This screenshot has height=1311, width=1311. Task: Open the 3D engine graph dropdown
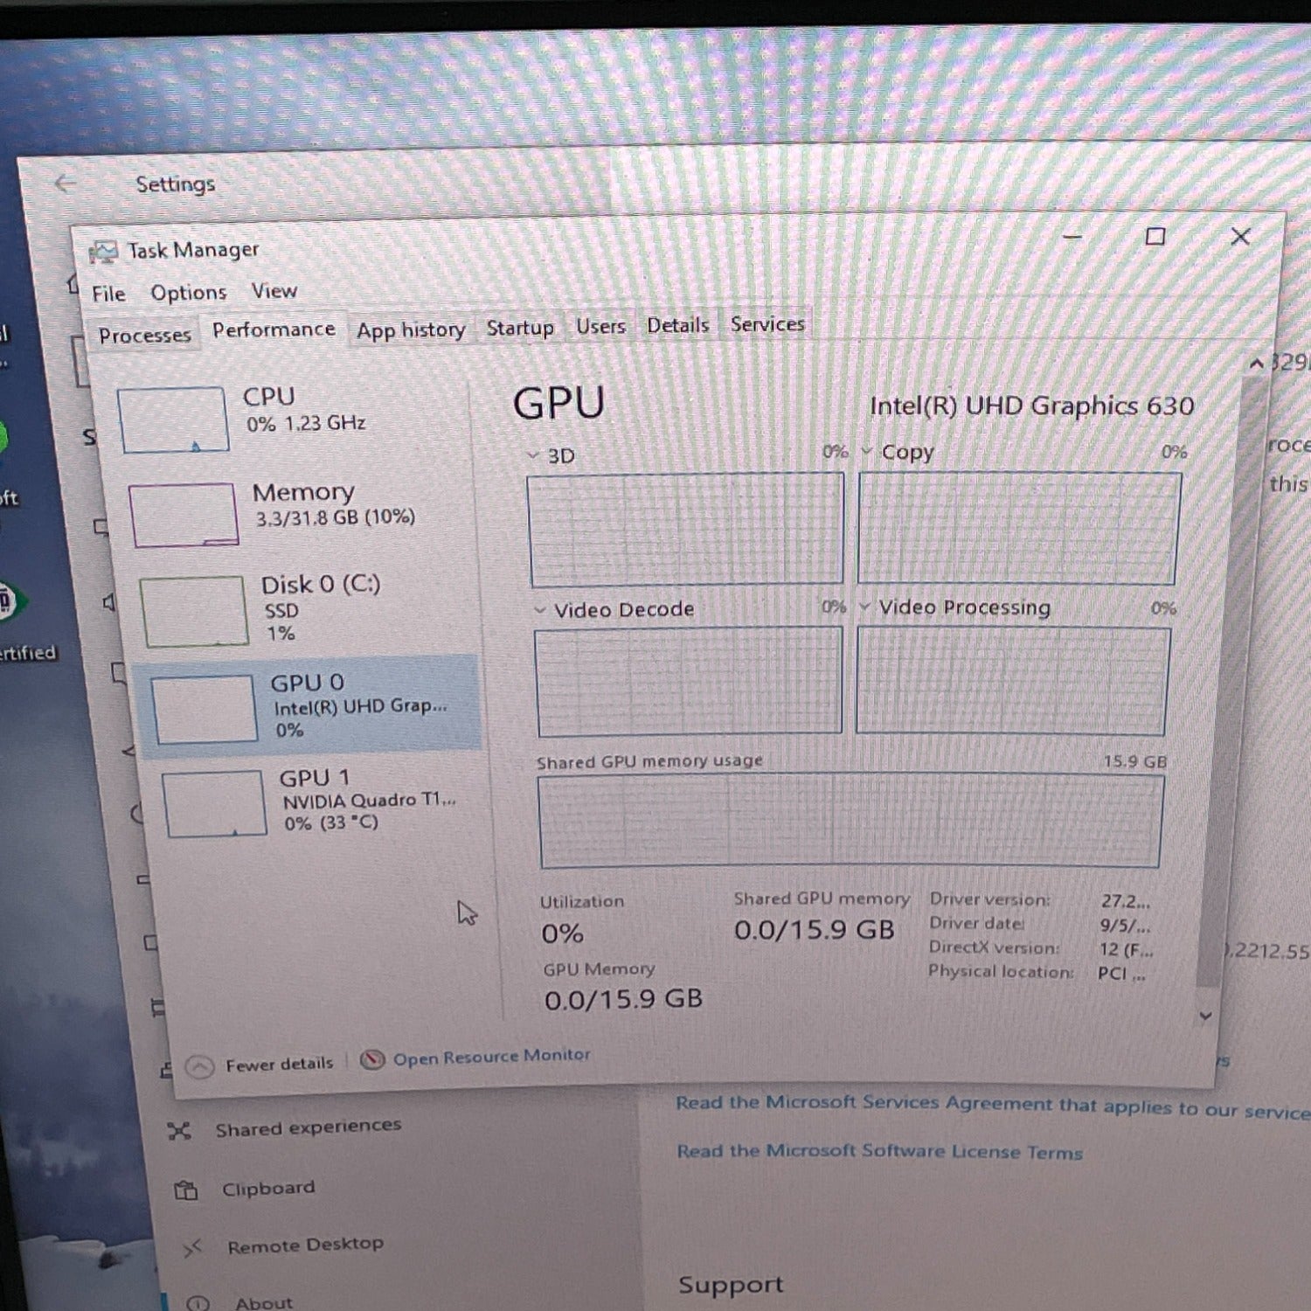(533, 455)
